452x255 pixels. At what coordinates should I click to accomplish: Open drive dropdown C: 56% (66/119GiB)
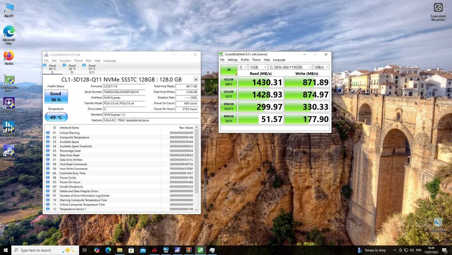coord(290,67)
